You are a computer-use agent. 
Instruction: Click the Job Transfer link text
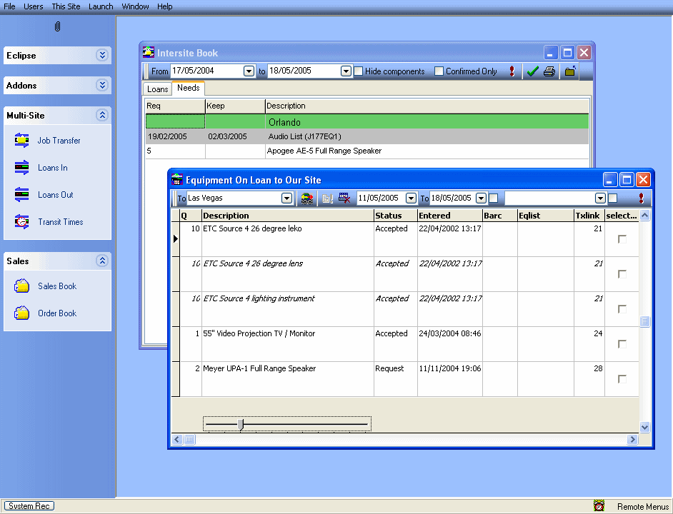point(59,141)
